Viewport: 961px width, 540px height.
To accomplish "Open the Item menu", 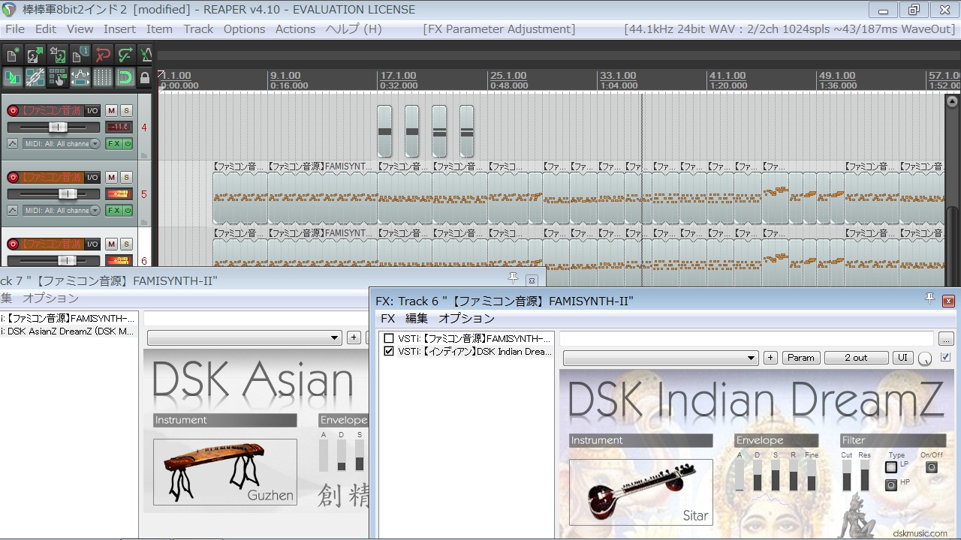I will click(159, 29).
